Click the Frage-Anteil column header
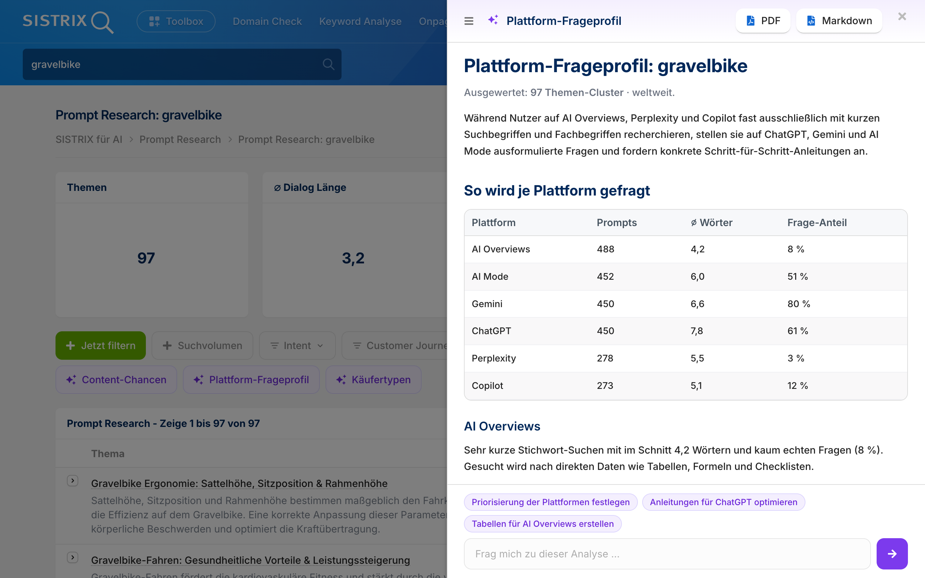The height and width of the screenshot is (578, 925). [x=817, y=223]
